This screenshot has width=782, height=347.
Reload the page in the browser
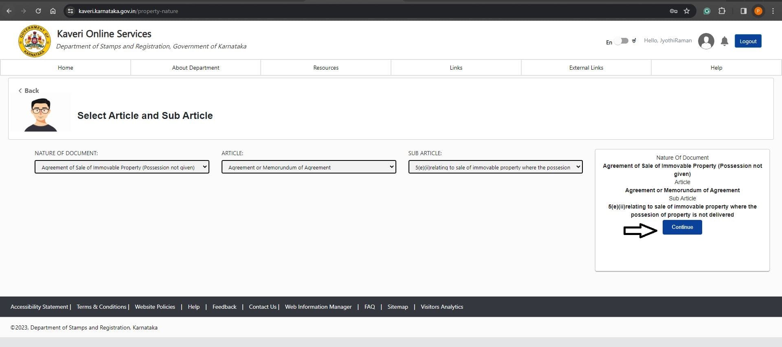tap(38, 11)
